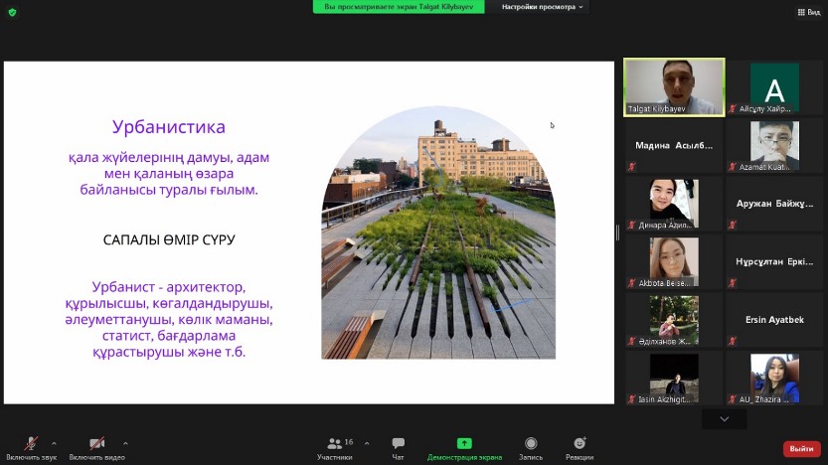Click green encryption shield icon
The image size is (828, 465).
(12, 11)
